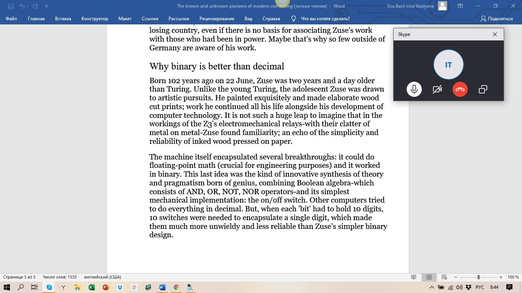Show hidden system tray icons

[432, 287]
